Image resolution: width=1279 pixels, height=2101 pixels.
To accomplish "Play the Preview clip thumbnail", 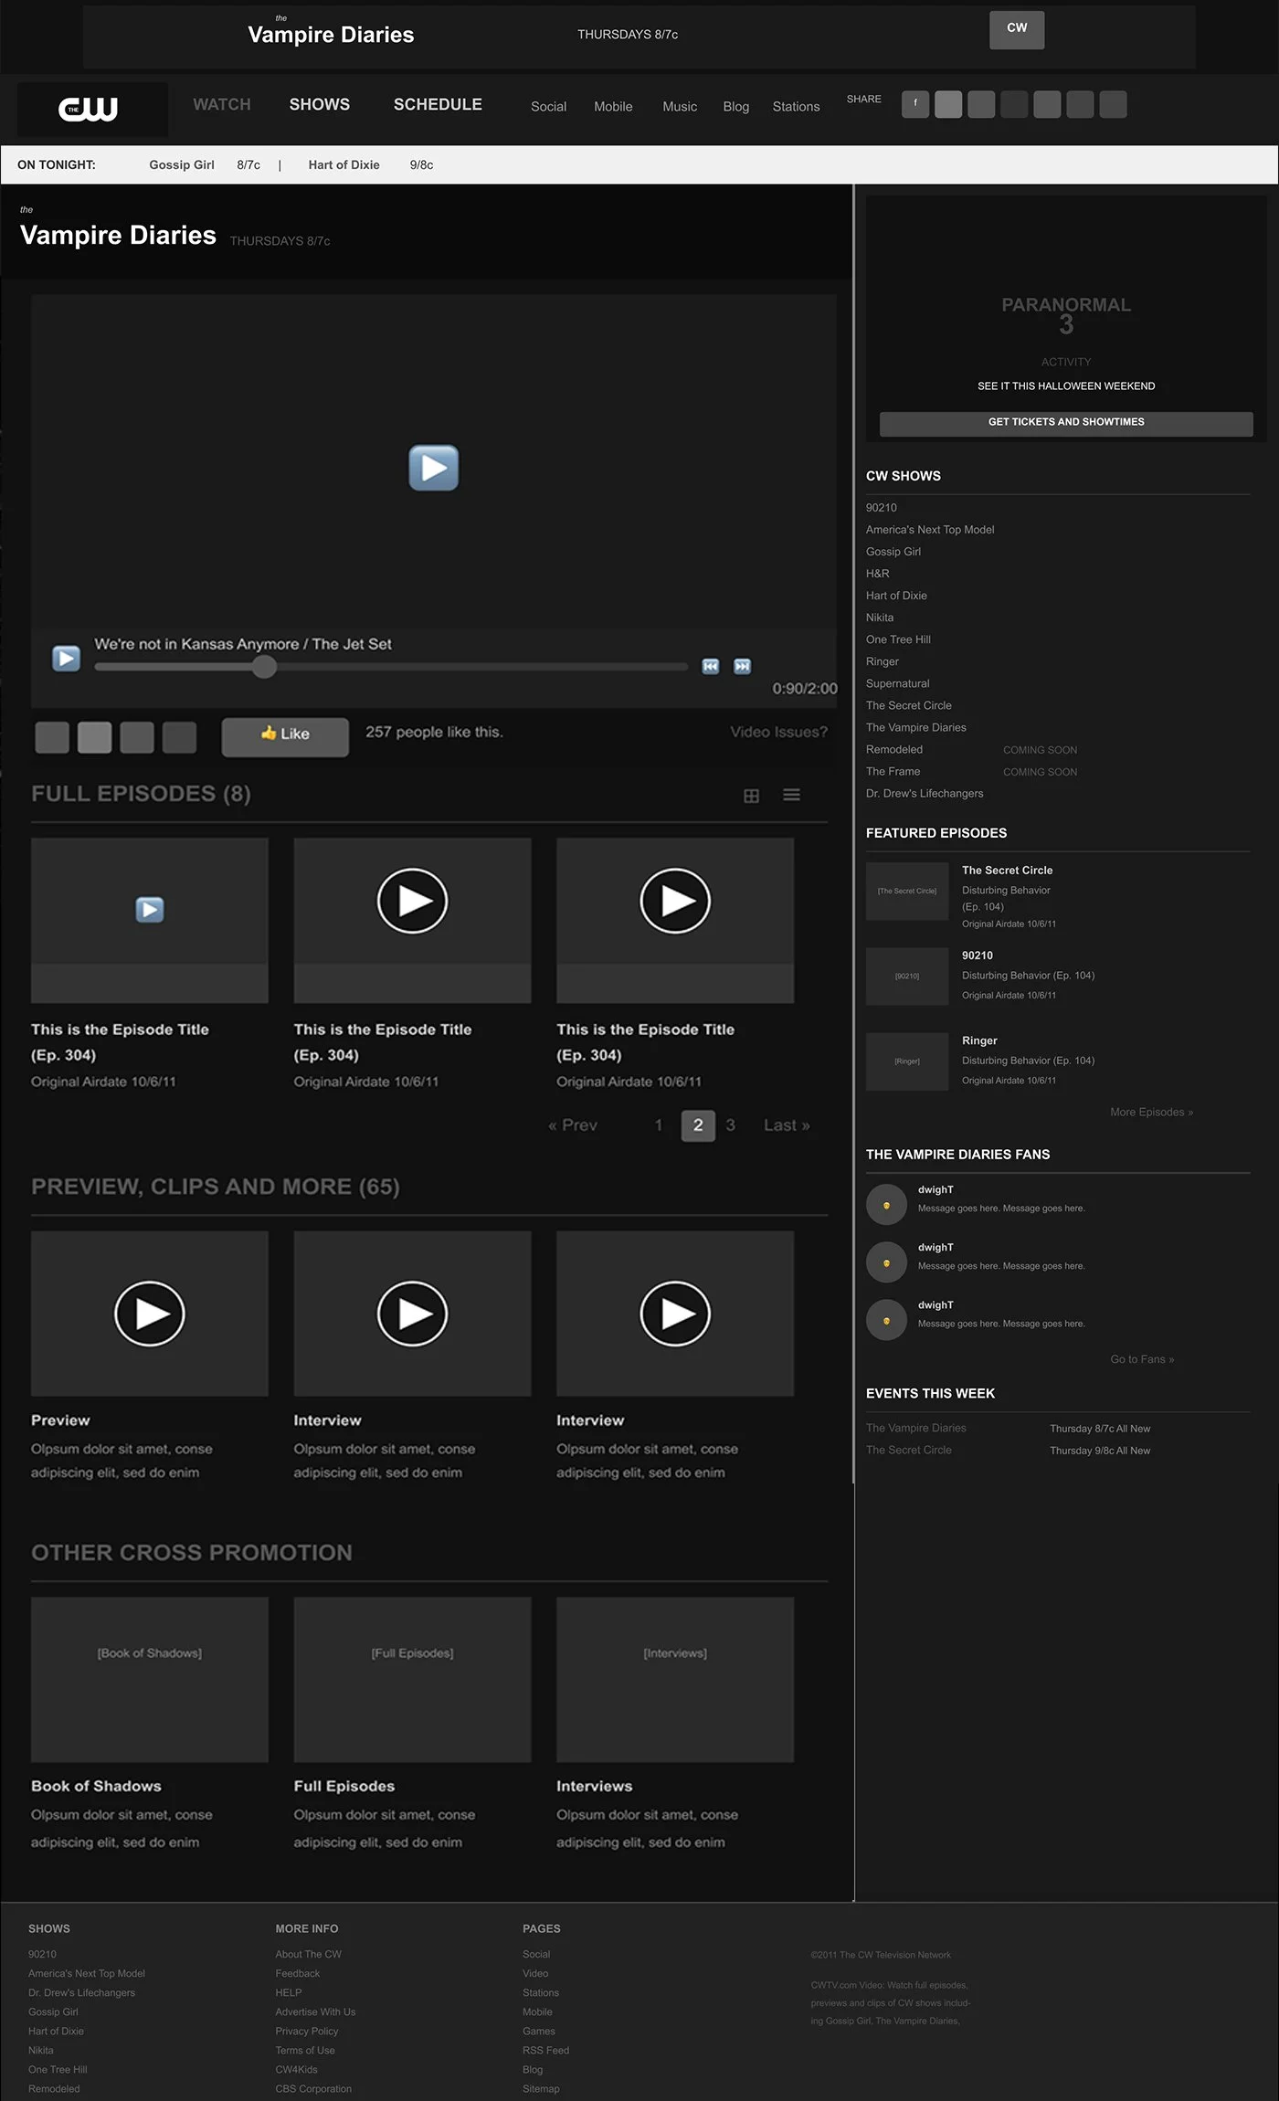I will click(150, 1314).
